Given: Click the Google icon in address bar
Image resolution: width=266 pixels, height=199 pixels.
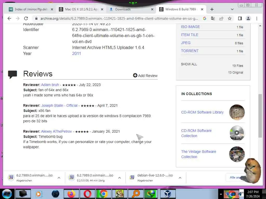Looking at the screenshot, I should [205, 18].
